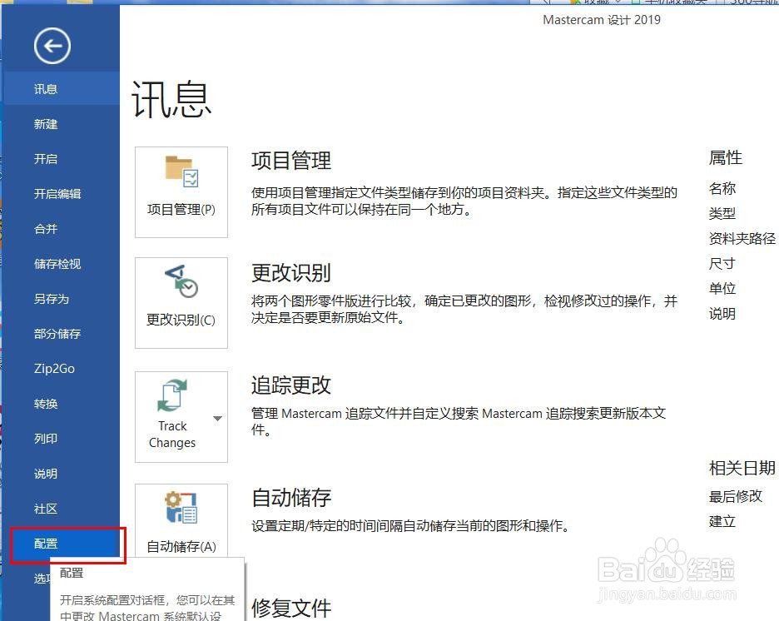
Task: Open the 自动储存(A) icon button
Action: click(181, 520)
